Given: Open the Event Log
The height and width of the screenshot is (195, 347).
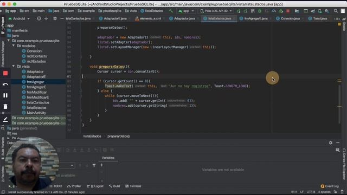Looking at the screenshot, I should (330, 186).
